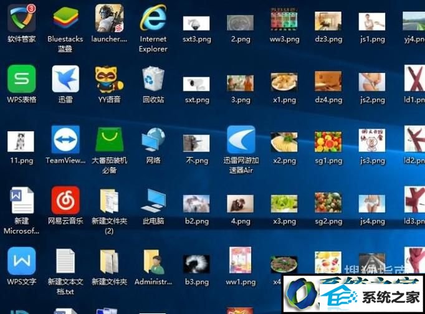Click the js4.png image file

click(x=372, y=204)
